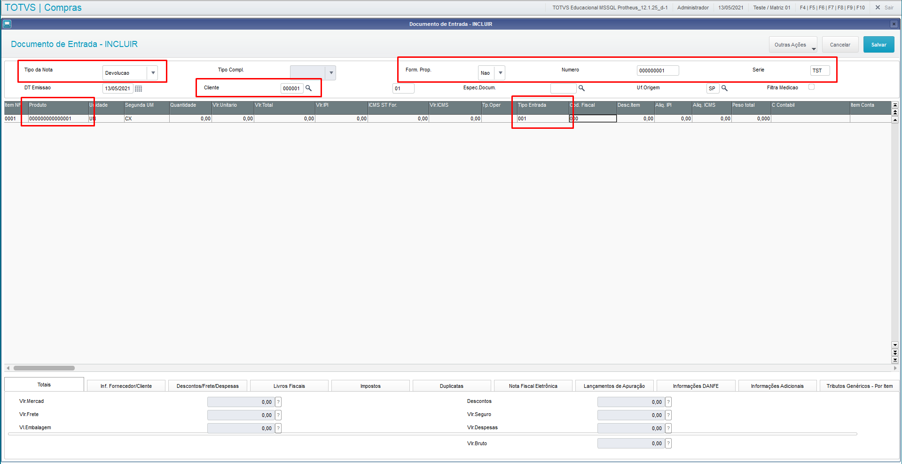Click the Uf.Origem field showing SP

[713, 88]
